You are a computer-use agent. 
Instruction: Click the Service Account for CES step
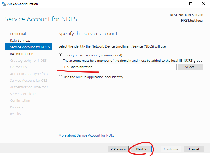coord(29,81)
